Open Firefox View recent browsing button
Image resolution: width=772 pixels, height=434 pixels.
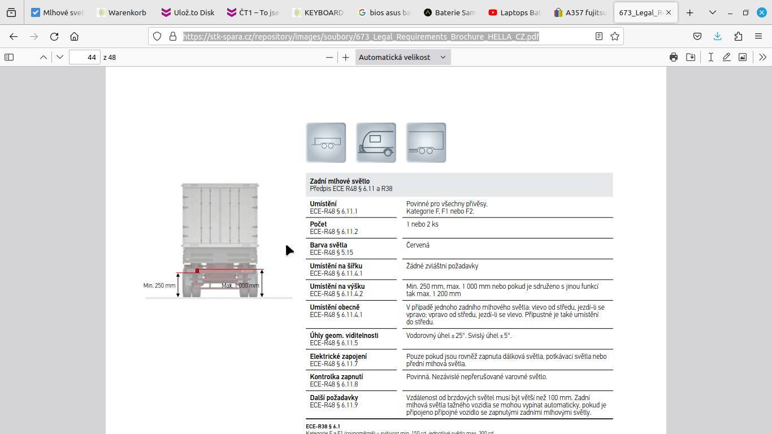(x=11, y=12)
